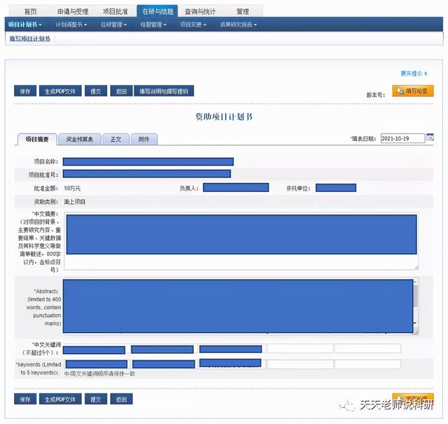
Task: Switch to the 管理 top tab
Action: tap(242, 11)
